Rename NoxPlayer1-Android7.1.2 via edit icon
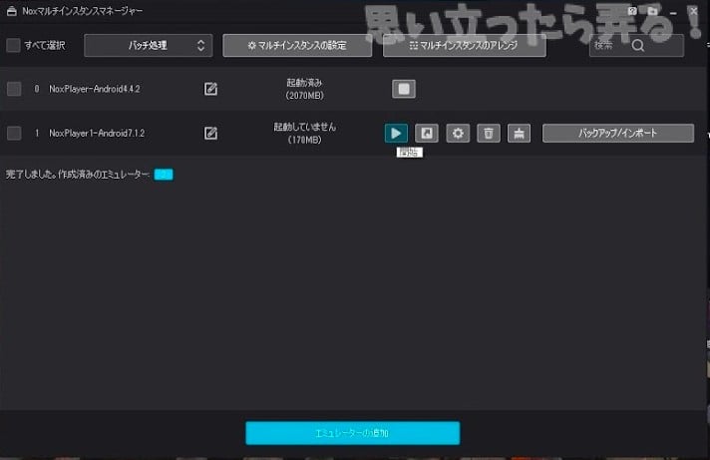The image size is (710, 460). (210, 134)
